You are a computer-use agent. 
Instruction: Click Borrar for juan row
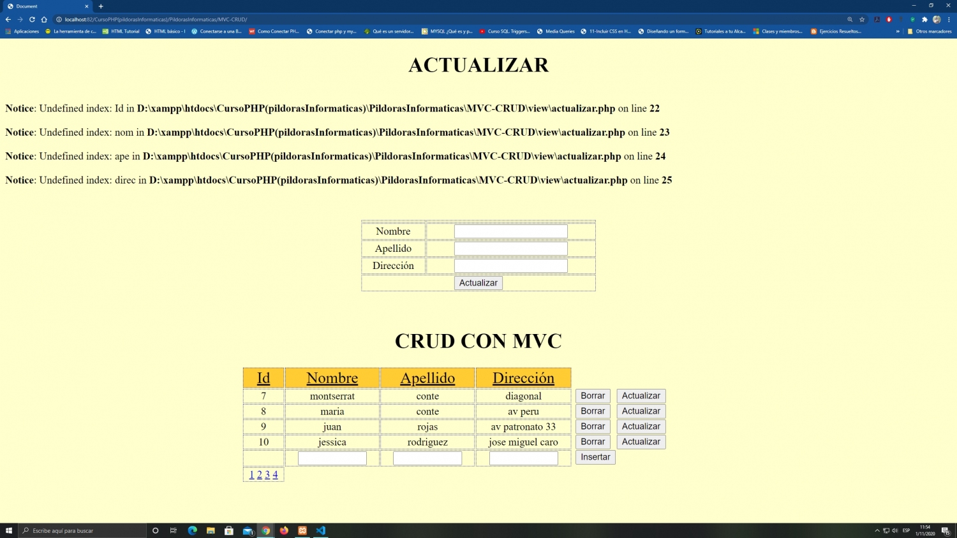593,426
